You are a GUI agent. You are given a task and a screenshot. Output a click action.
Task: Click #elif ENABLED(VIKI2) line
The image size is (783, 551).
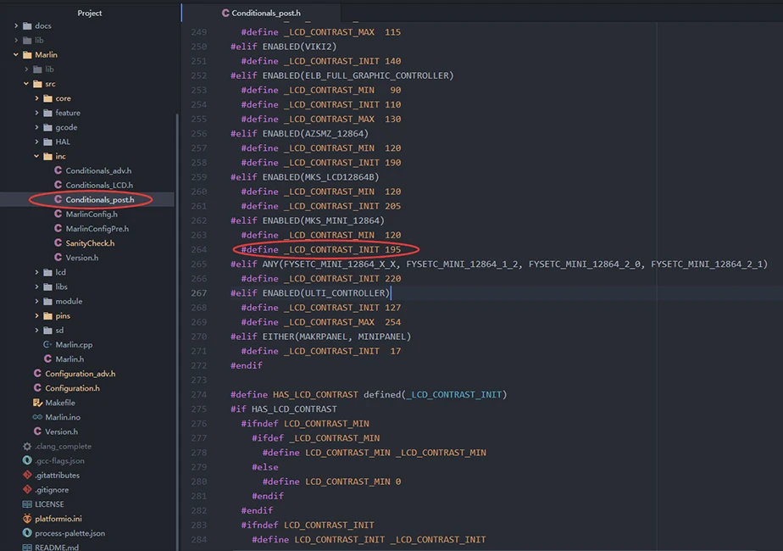click(283, 47)
